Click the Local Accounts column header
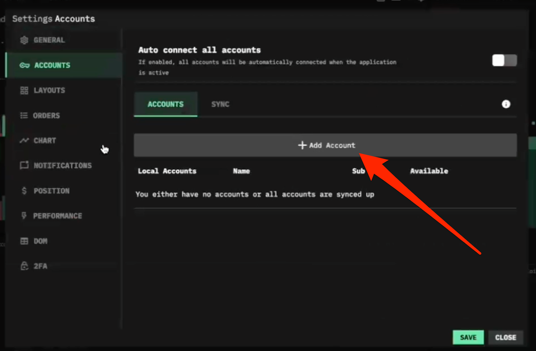The width and height of the screenshot is (536, 351). point(167,171)
